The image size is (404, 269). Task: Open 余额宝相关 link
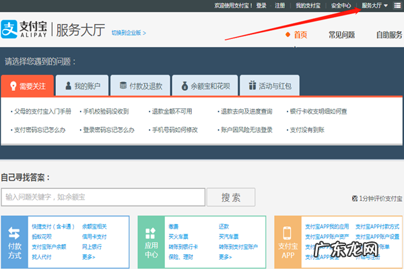(94, 227)
